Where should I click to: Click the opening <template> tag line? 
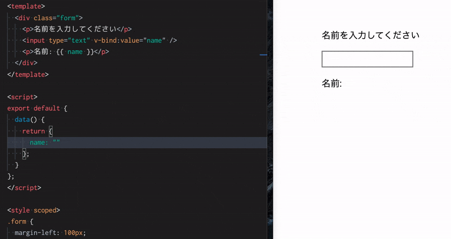point(26,6)
